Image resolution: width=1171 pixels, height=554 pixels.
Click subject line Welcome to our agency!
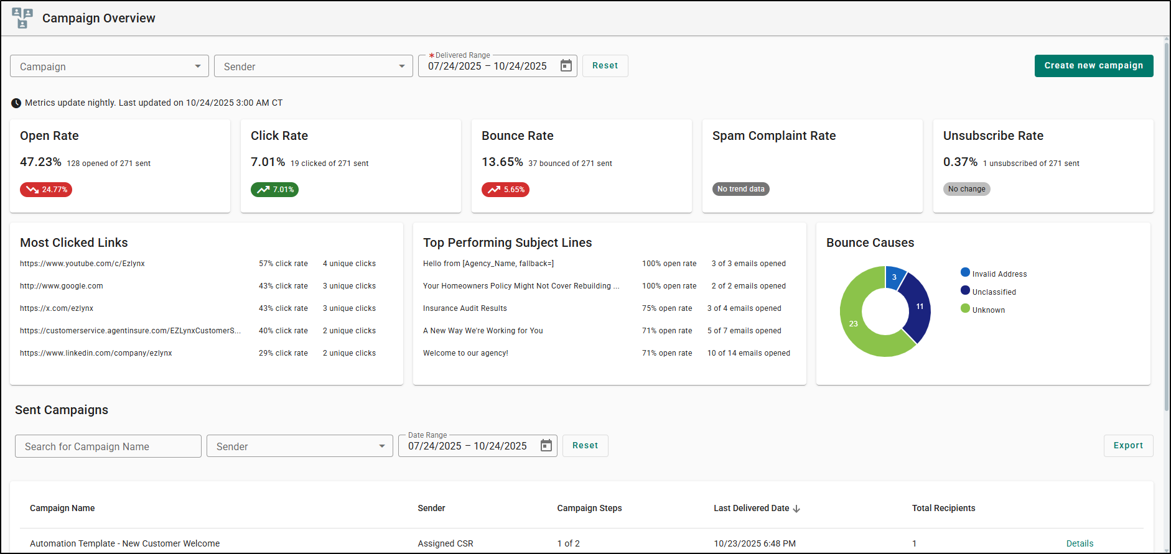point(465,353)
